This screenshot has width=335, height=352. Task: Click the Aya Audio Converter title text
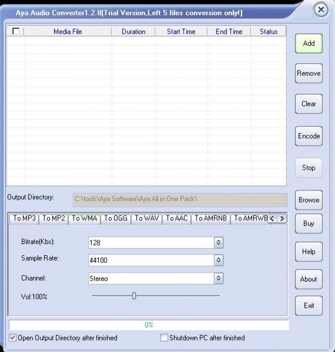(129, 13)
